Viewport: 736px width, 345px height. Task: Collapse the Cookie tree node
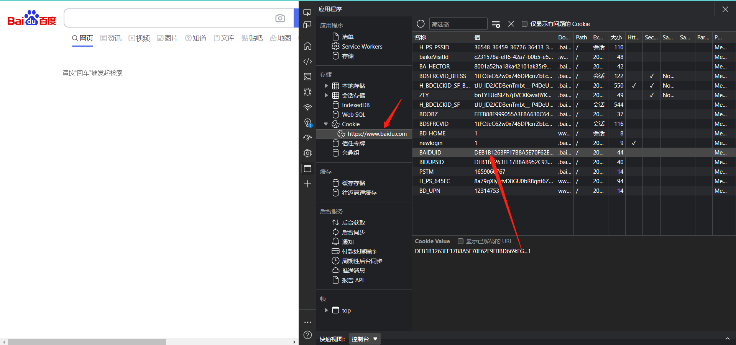coord(326,124)
